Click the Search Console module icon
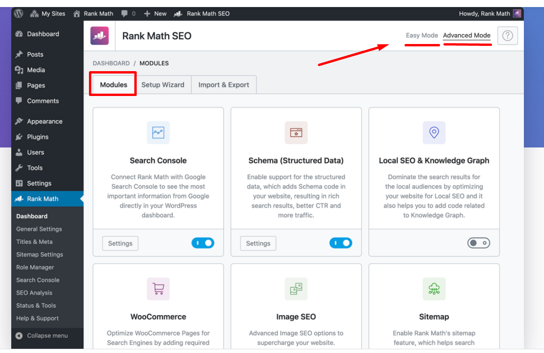 point(158,132)
